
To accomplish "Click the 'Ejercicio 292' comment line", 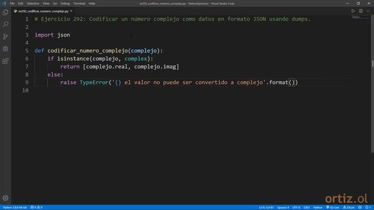I will pos(173,19).
